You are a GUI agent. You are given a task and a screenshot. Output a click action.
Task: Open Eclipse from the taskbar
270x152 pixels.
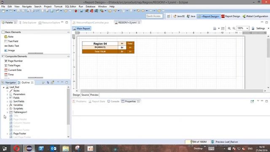tap(29, 148)
